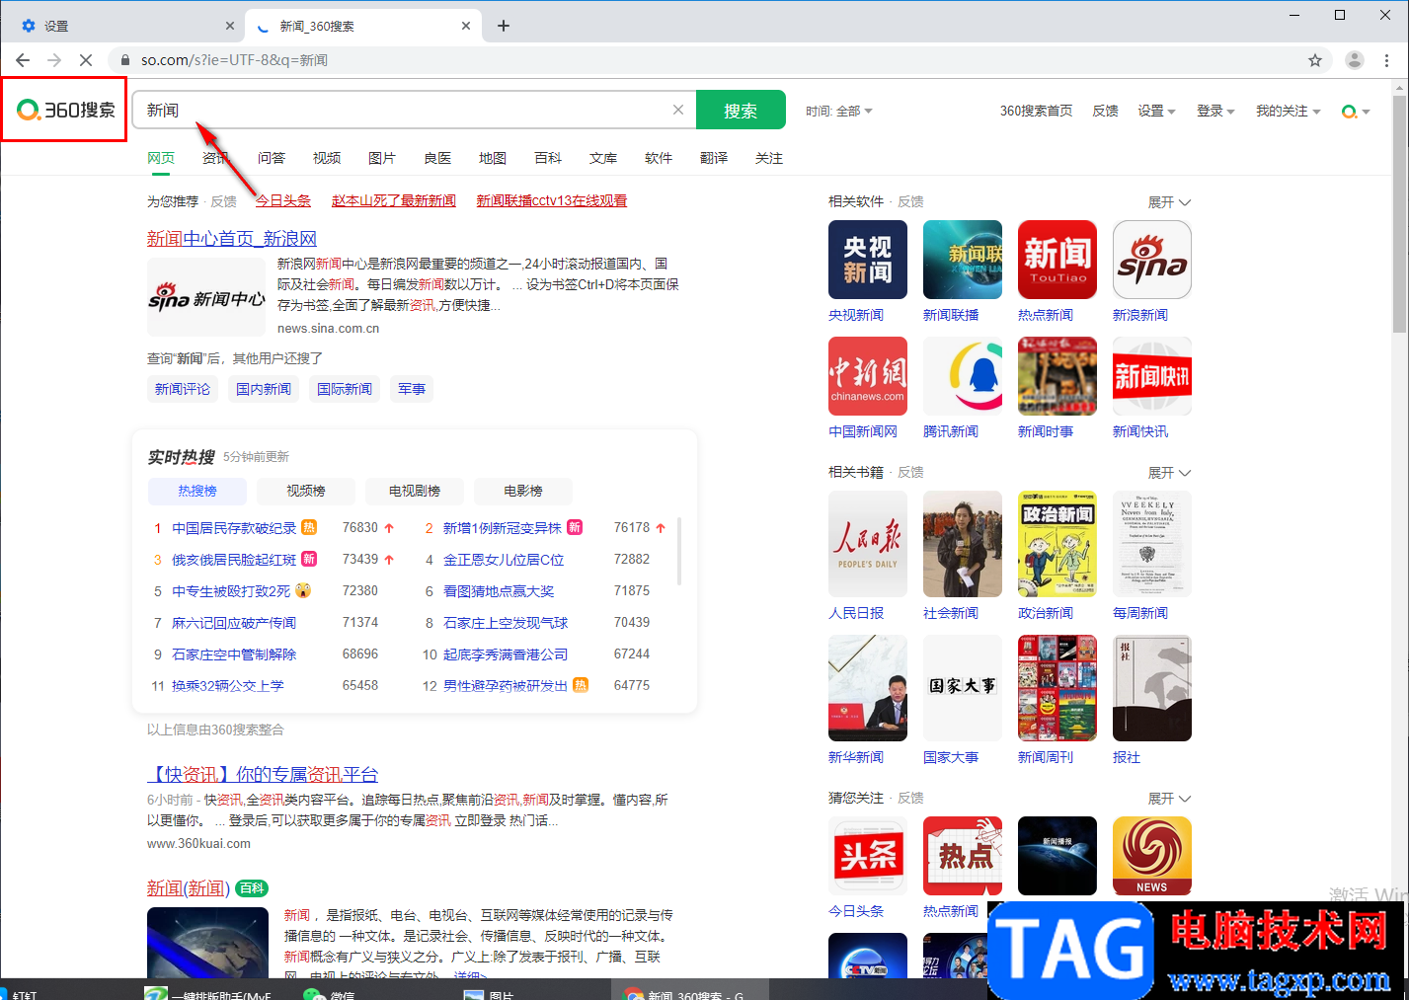Open 新闻联播cctv13在线观看 link
The image size is (1409, 1000).
pyautogui.click(x=552, y=200)
